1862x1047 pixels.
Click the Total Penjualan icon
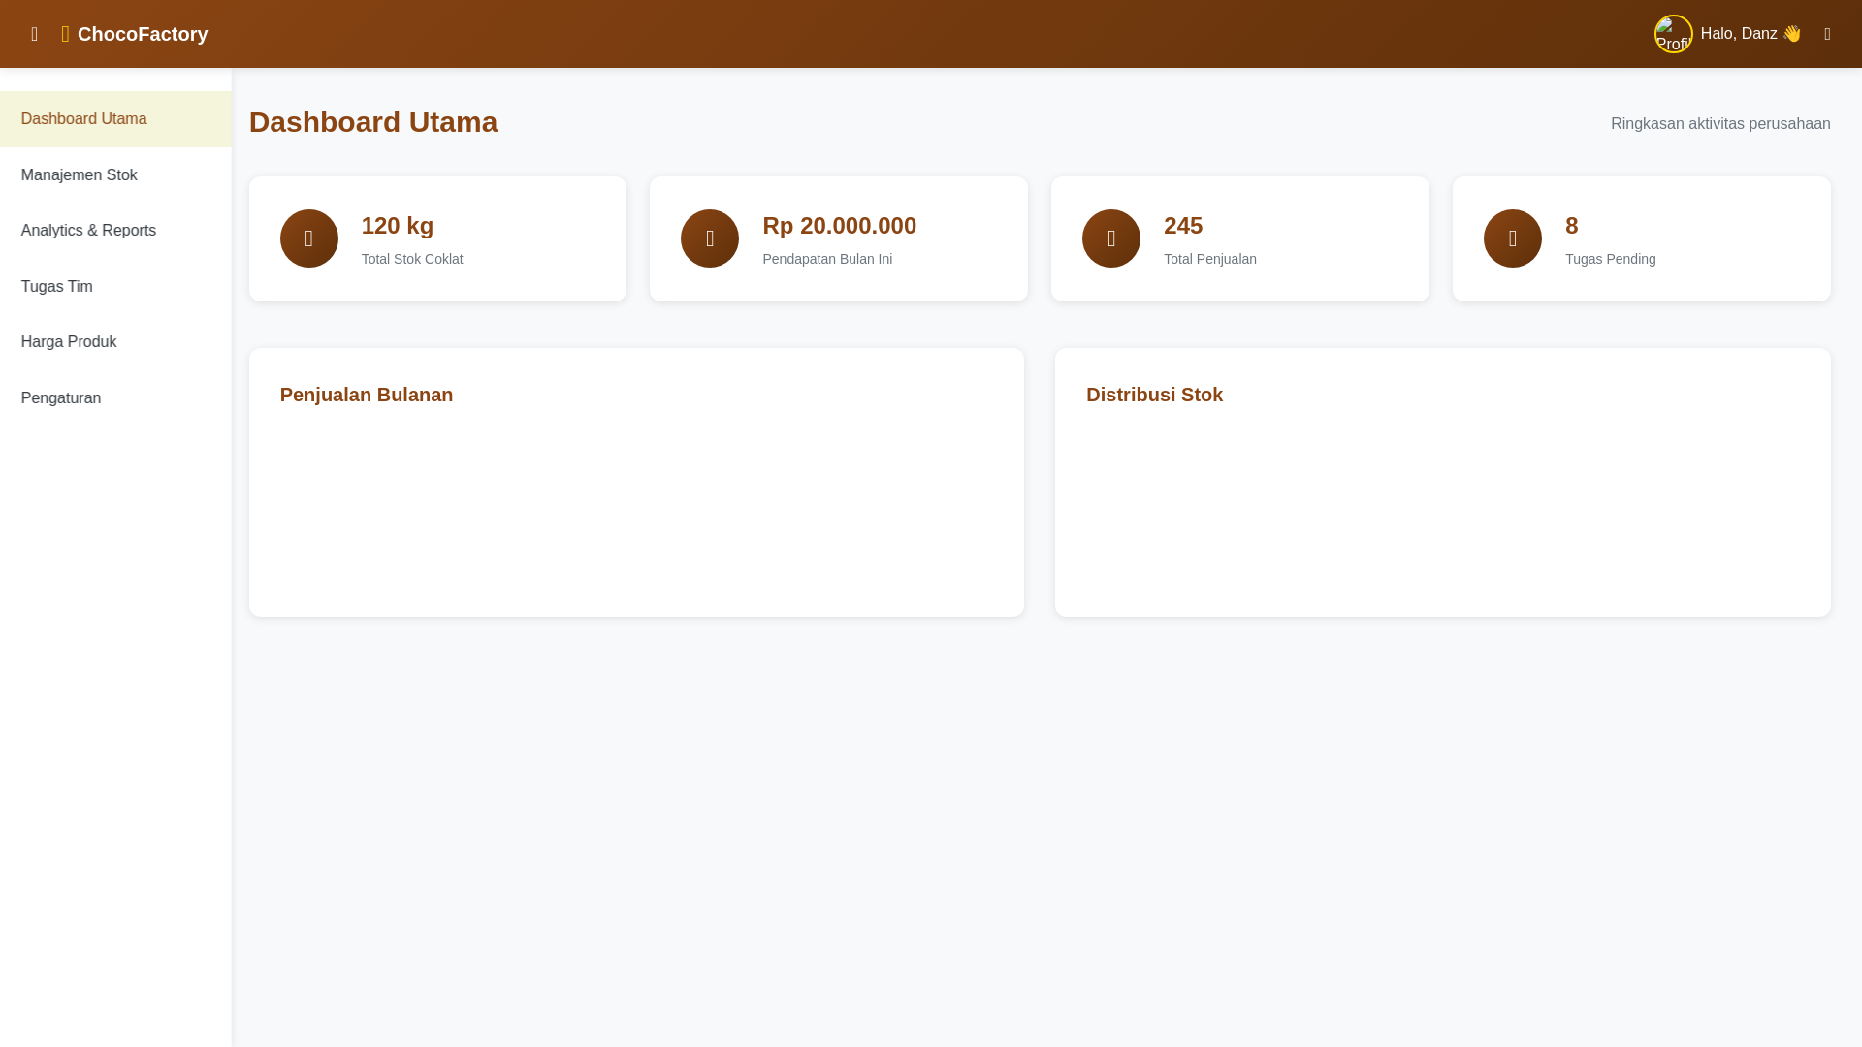(x=1111, y=238)
